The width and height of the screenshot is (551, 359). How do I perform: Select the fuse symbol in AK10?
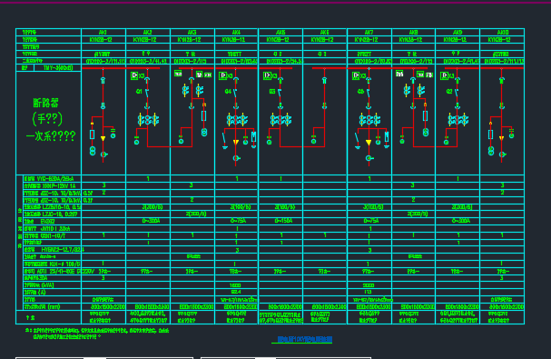[x=490, y=135]
